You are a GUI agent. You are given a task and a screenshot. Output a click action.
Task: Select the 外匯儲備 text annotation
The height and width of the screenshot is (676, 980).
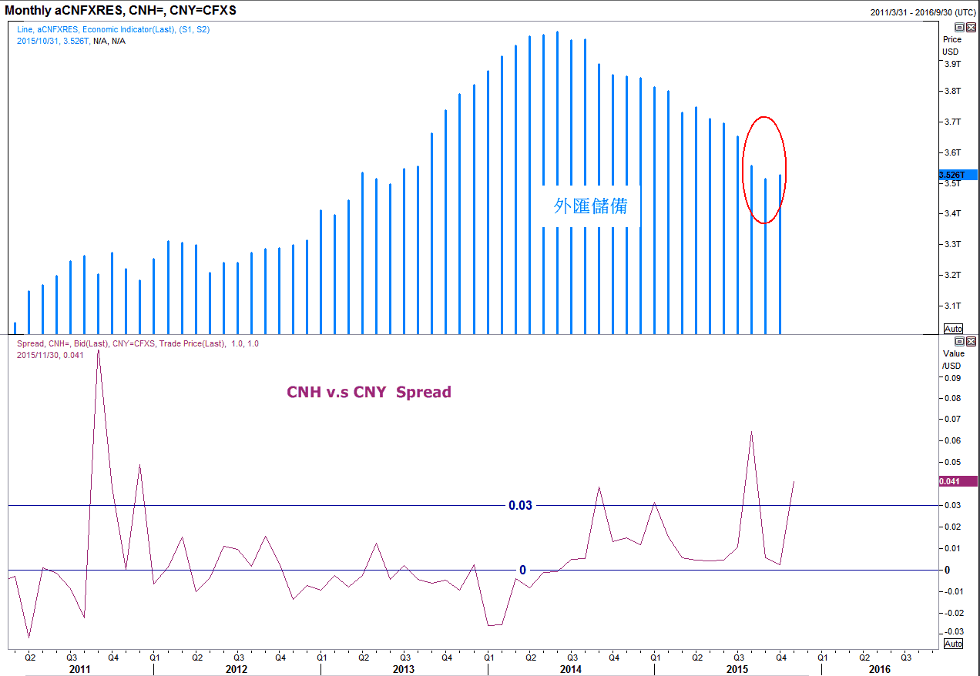pos(590,206)
